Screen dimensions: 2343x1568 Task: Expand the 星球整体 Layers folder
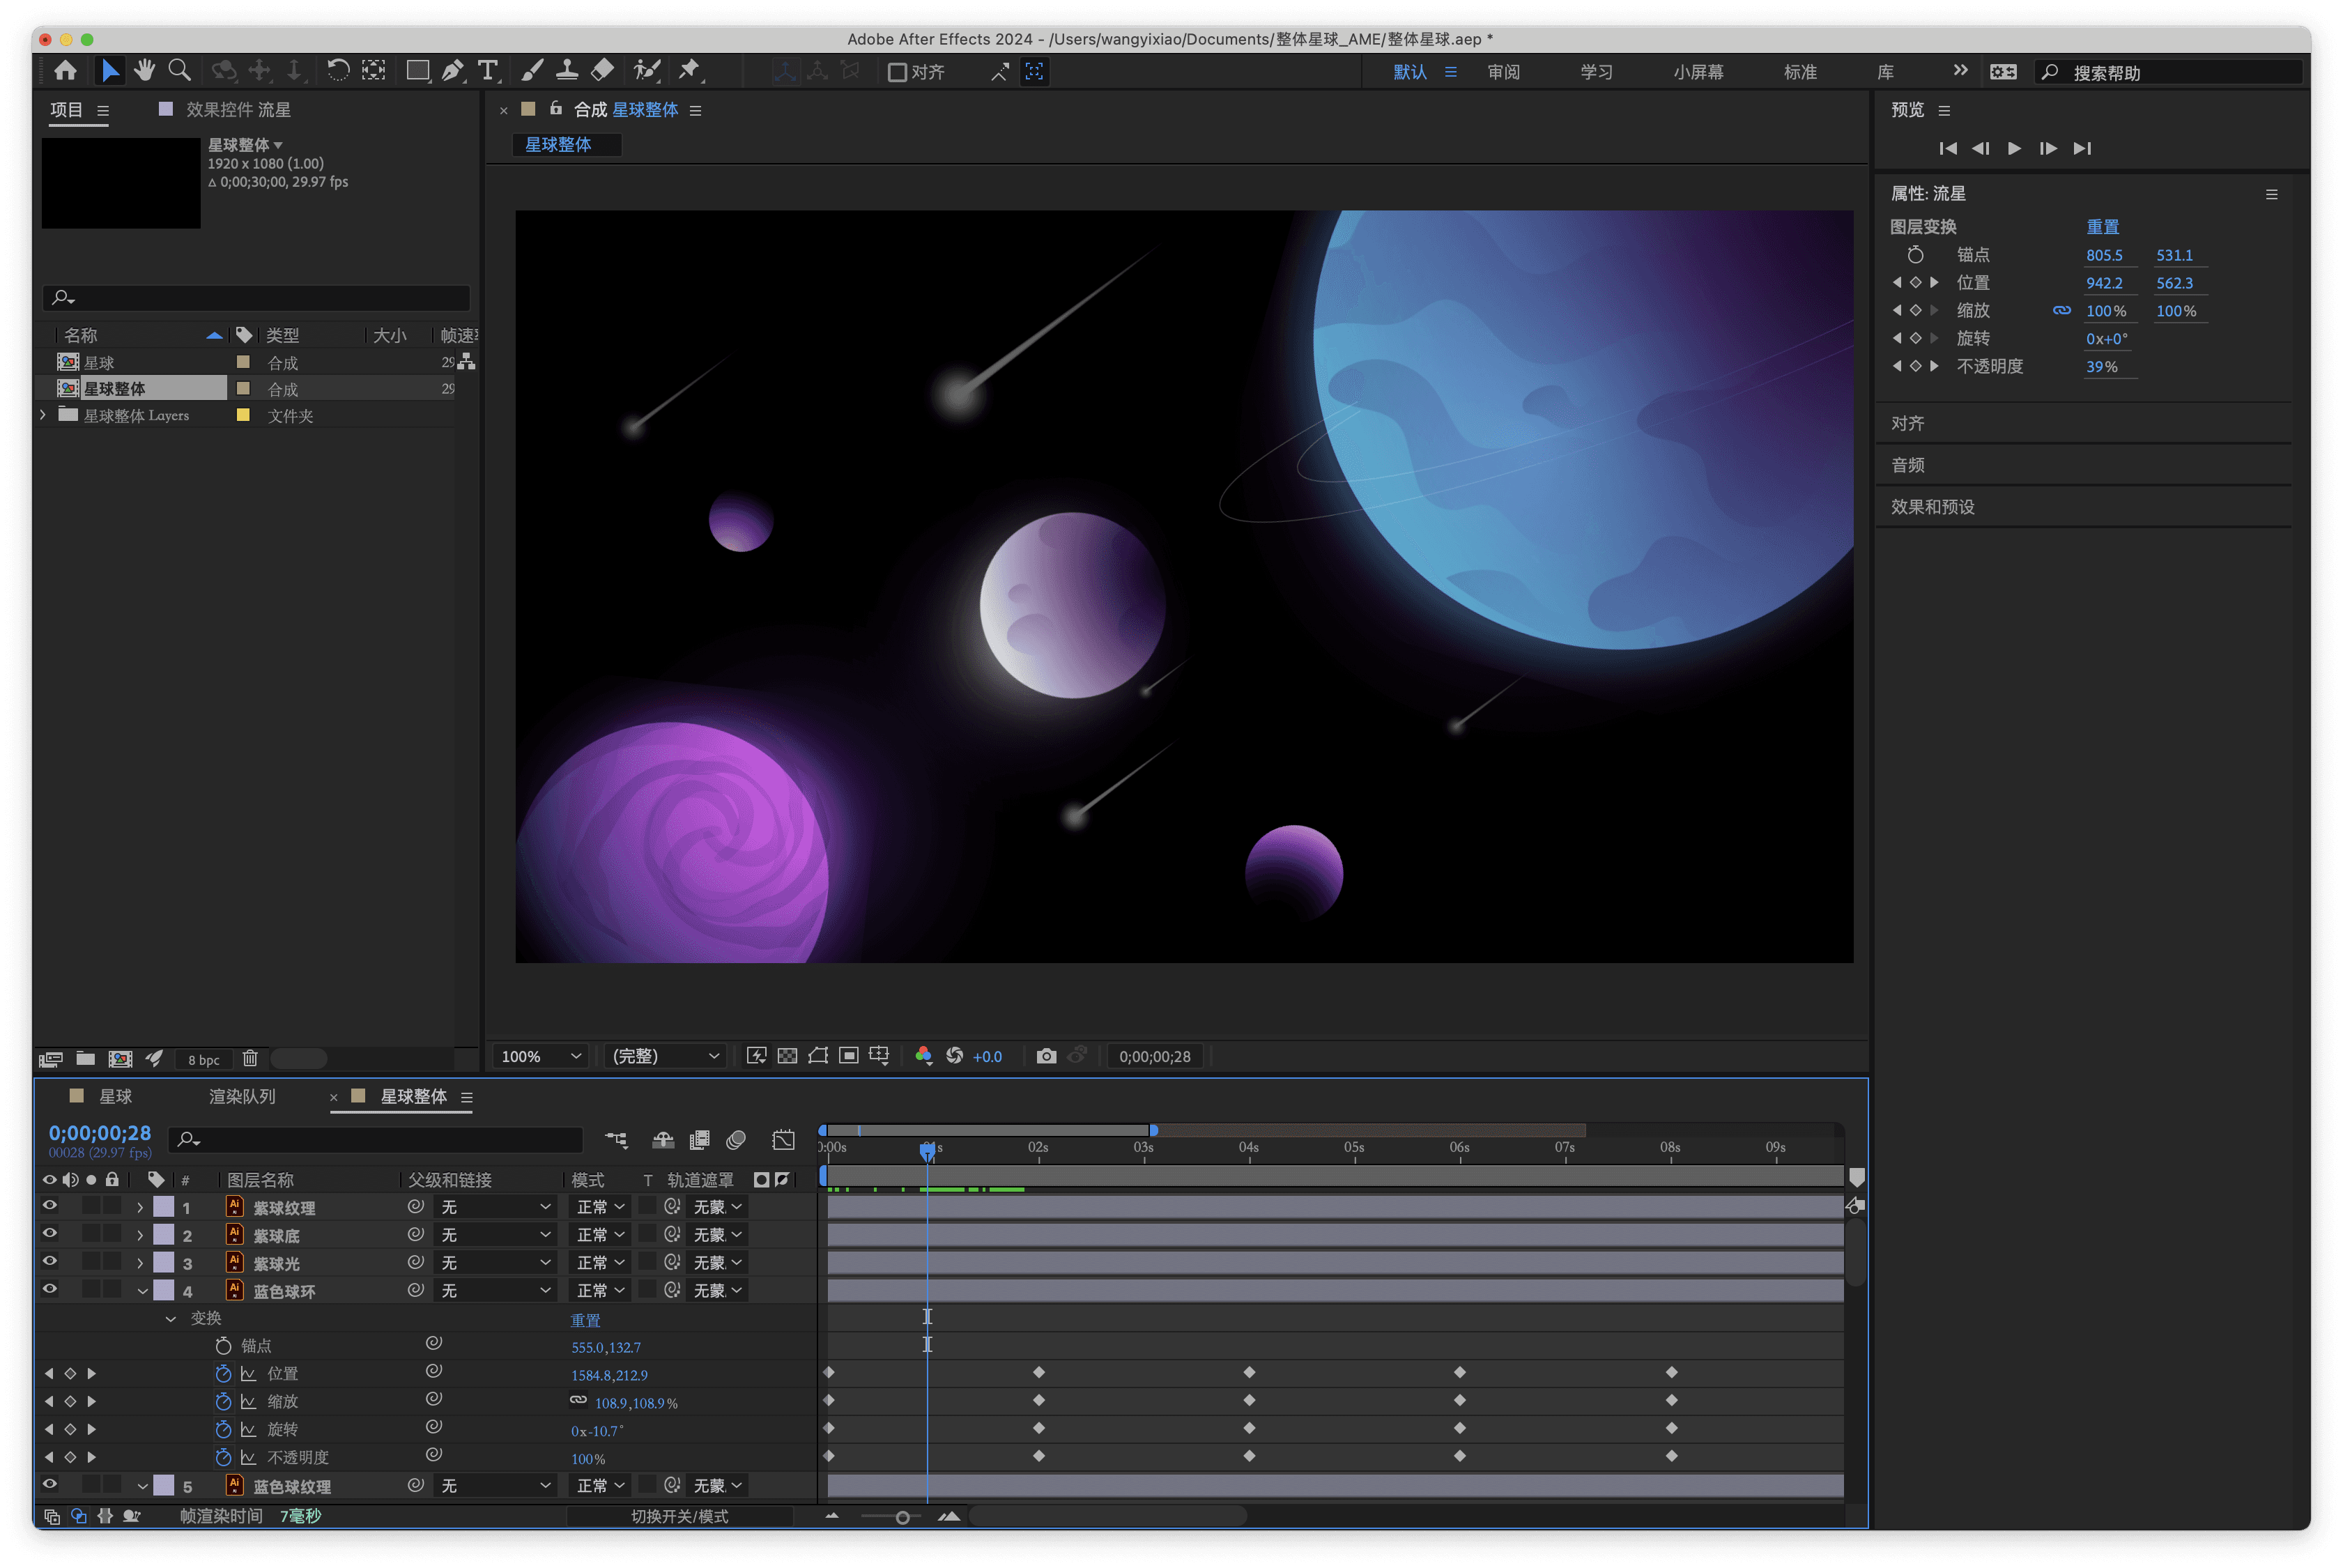[43, 415]
